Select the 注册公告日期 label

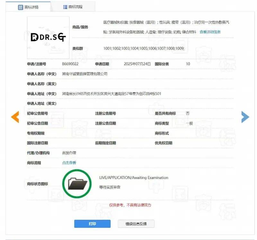coord(106,123)
